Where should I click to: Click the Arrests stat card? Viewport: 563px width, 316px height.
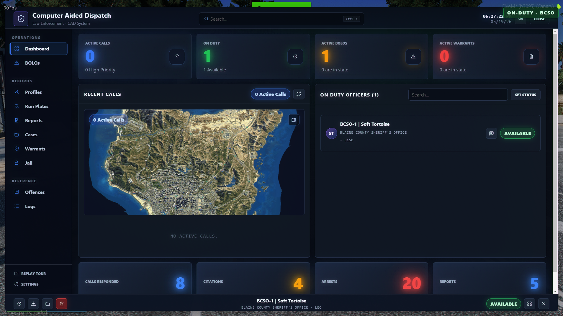[x=371, y=279]
